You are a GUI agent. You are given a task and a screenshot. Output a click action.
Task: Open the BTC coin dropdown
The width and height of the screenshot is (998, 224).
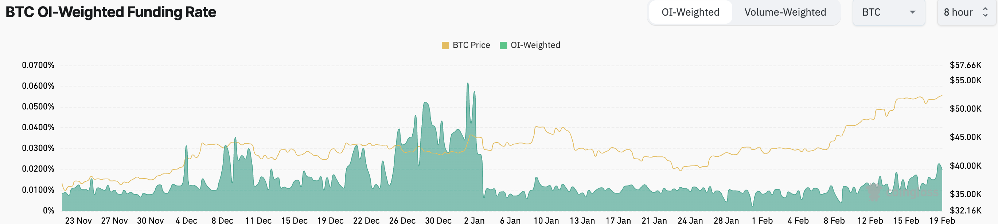tap(888, 12)
